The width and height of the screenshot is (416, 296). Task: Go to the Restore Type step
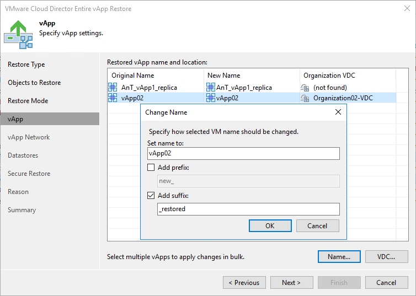click(x=26, y=64)
